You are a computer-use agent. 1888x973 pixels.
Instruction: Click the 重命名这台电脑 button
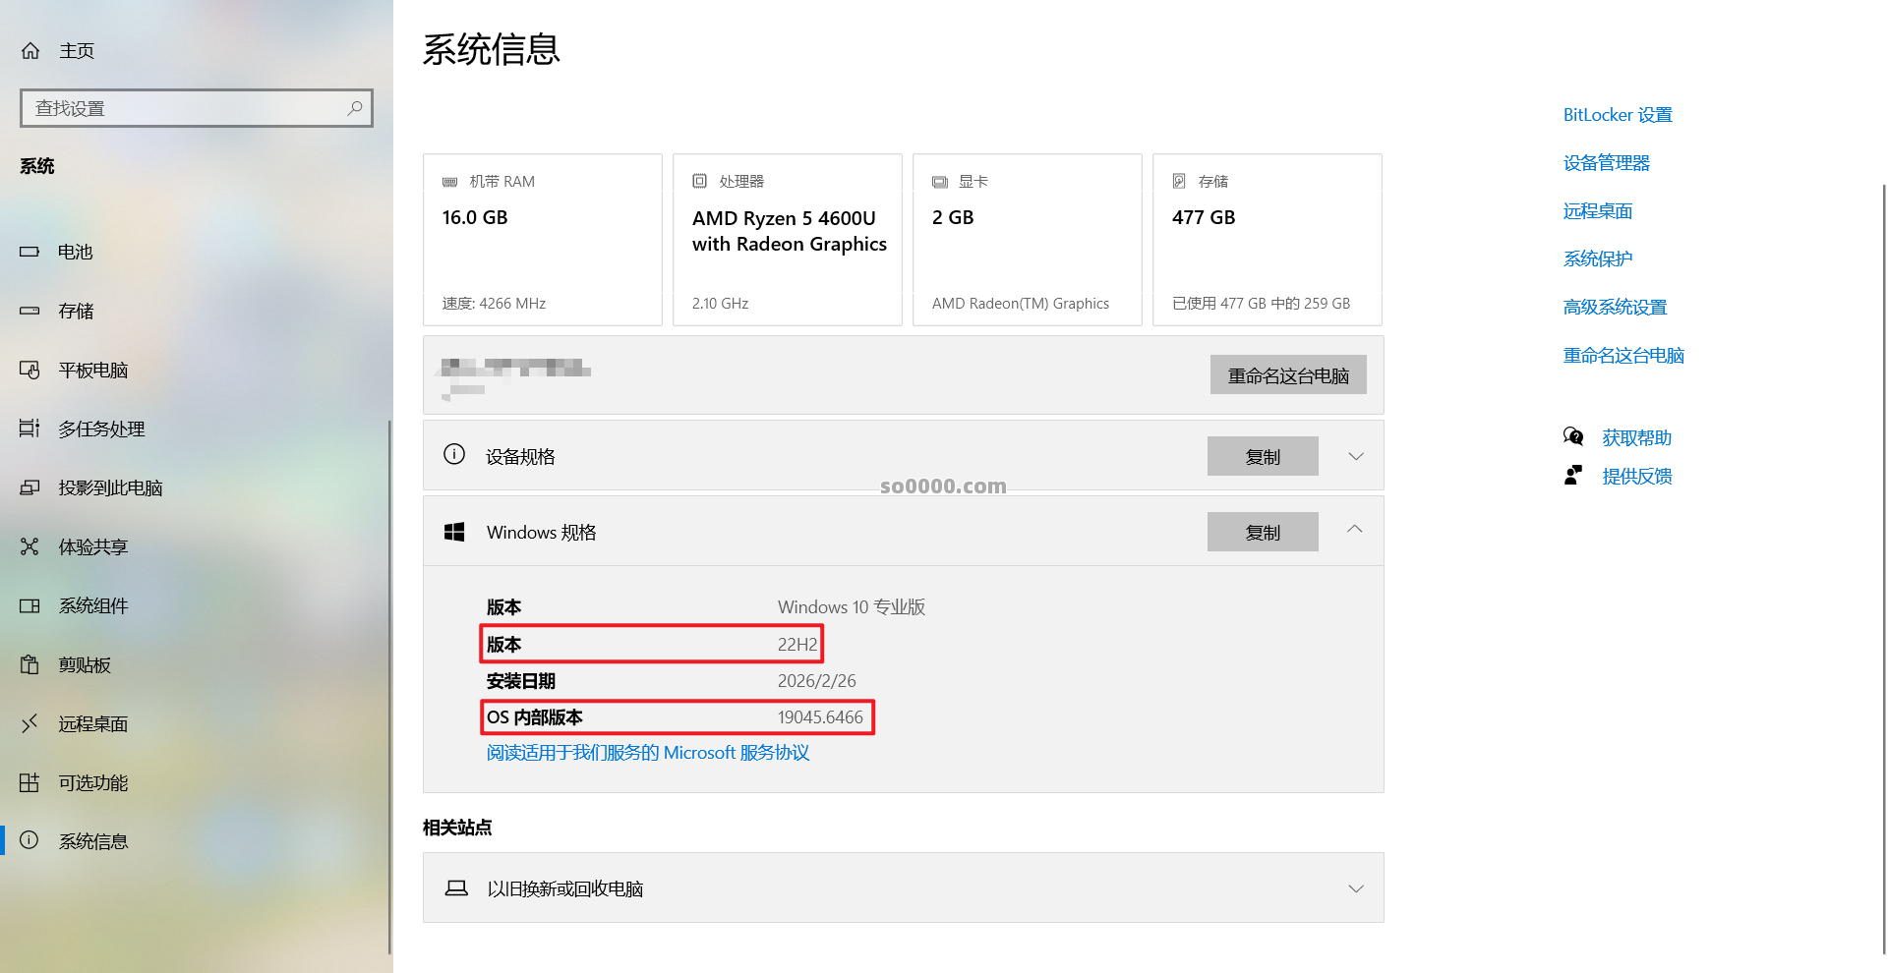pyautogui.click(x=1288, y=375)
